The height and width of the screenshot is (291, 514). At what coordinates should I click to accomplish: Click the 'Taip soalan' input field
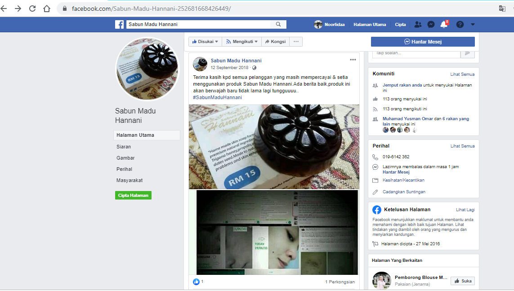coord(416,53)
